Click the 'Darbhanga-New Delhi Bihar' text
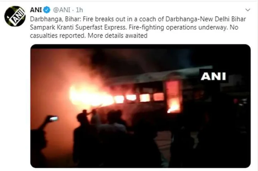Viewport: 258px width, 171px height. coord(206,19)
